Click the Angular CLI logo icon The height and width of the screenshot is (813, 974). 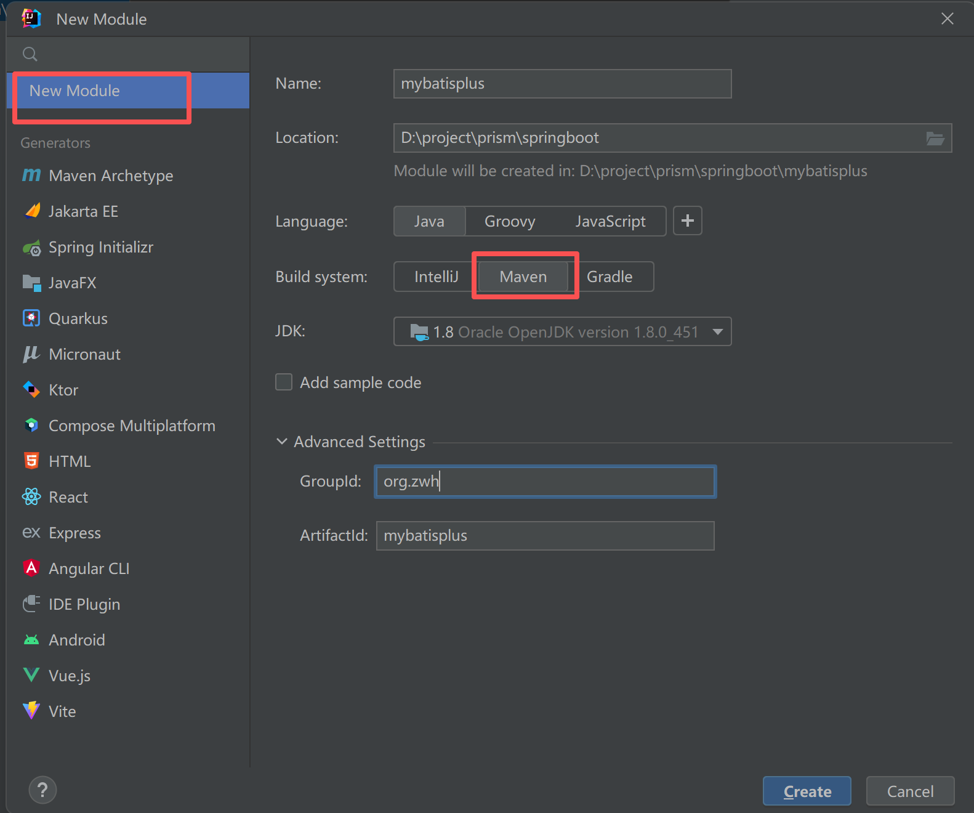31,568
